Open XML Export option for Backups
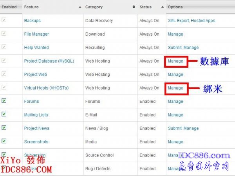The image size is (235, 176). (x=178, y=21)
